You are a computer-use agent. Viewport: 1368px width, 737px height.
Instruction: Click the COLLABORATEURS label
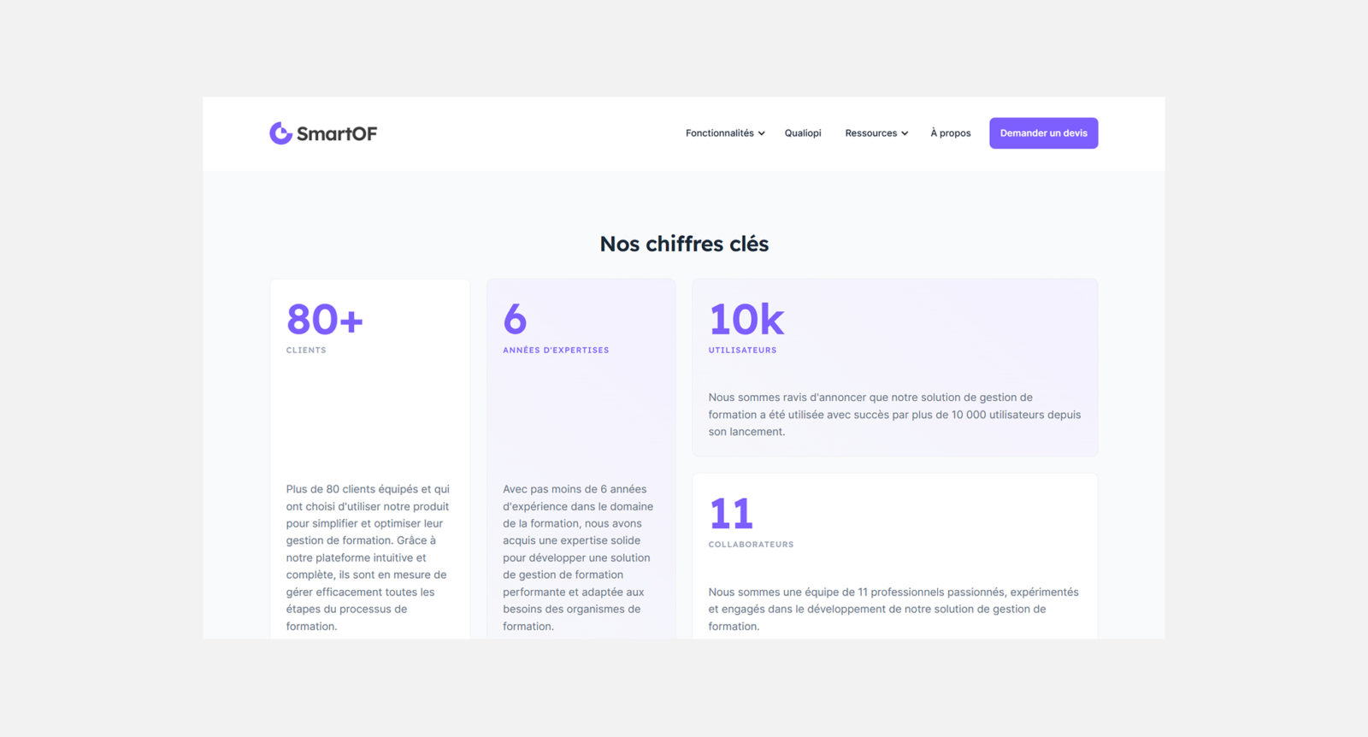[751, 545]
